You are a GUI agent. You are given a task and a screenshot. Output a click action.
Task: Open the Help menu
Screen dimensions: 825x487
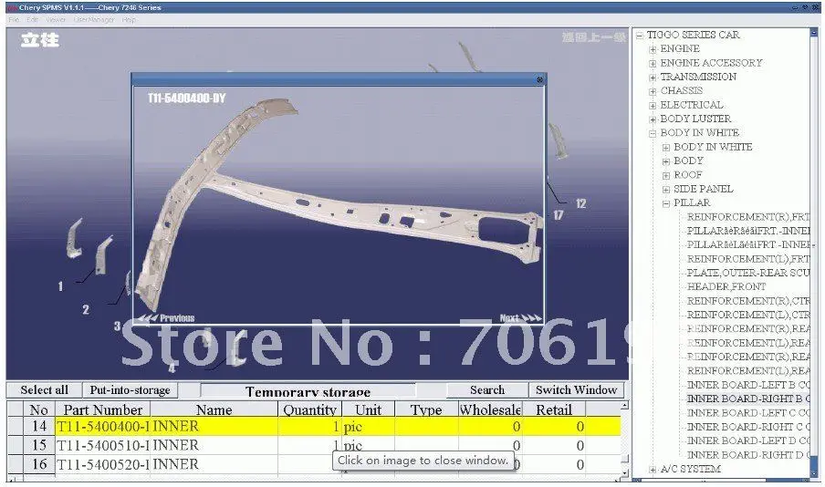pyautogui.click(x=129, y=19)
